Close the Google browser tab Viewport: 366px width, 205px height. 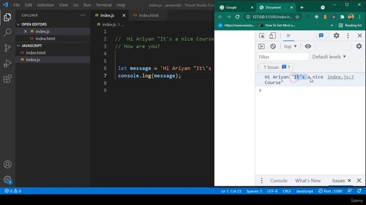pos(252,7)
